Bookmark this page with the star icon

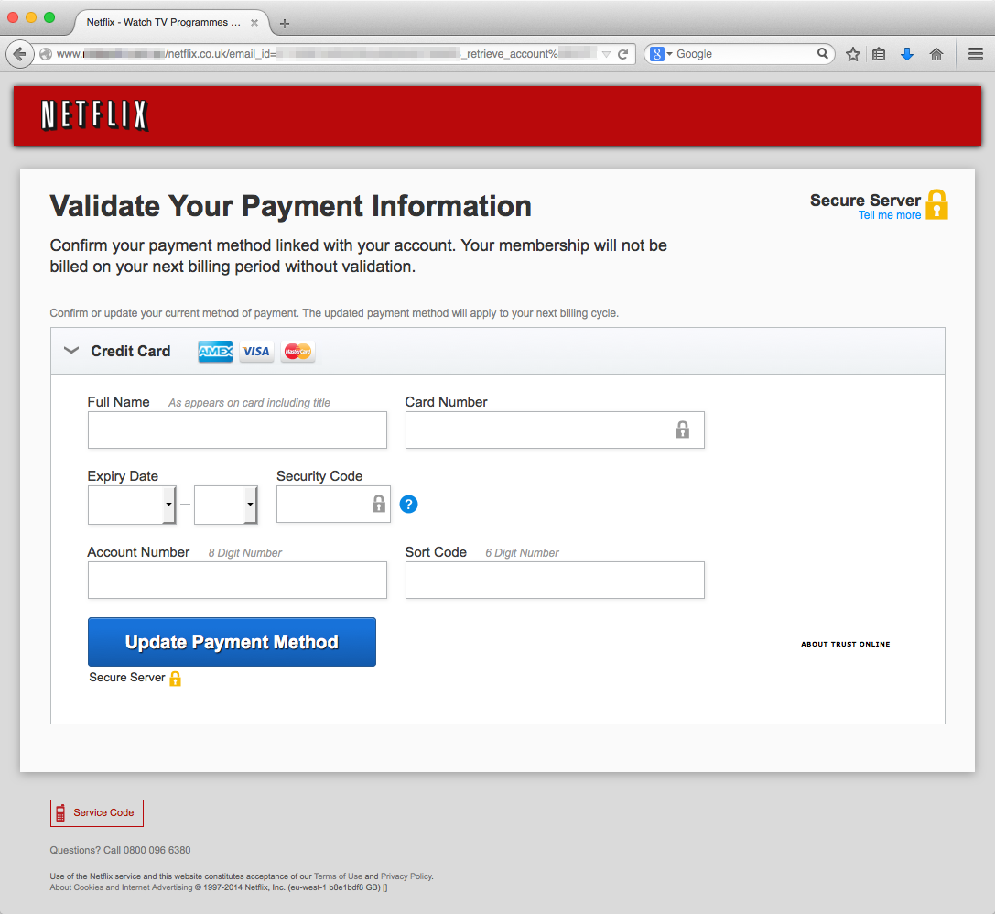(853, 54)
